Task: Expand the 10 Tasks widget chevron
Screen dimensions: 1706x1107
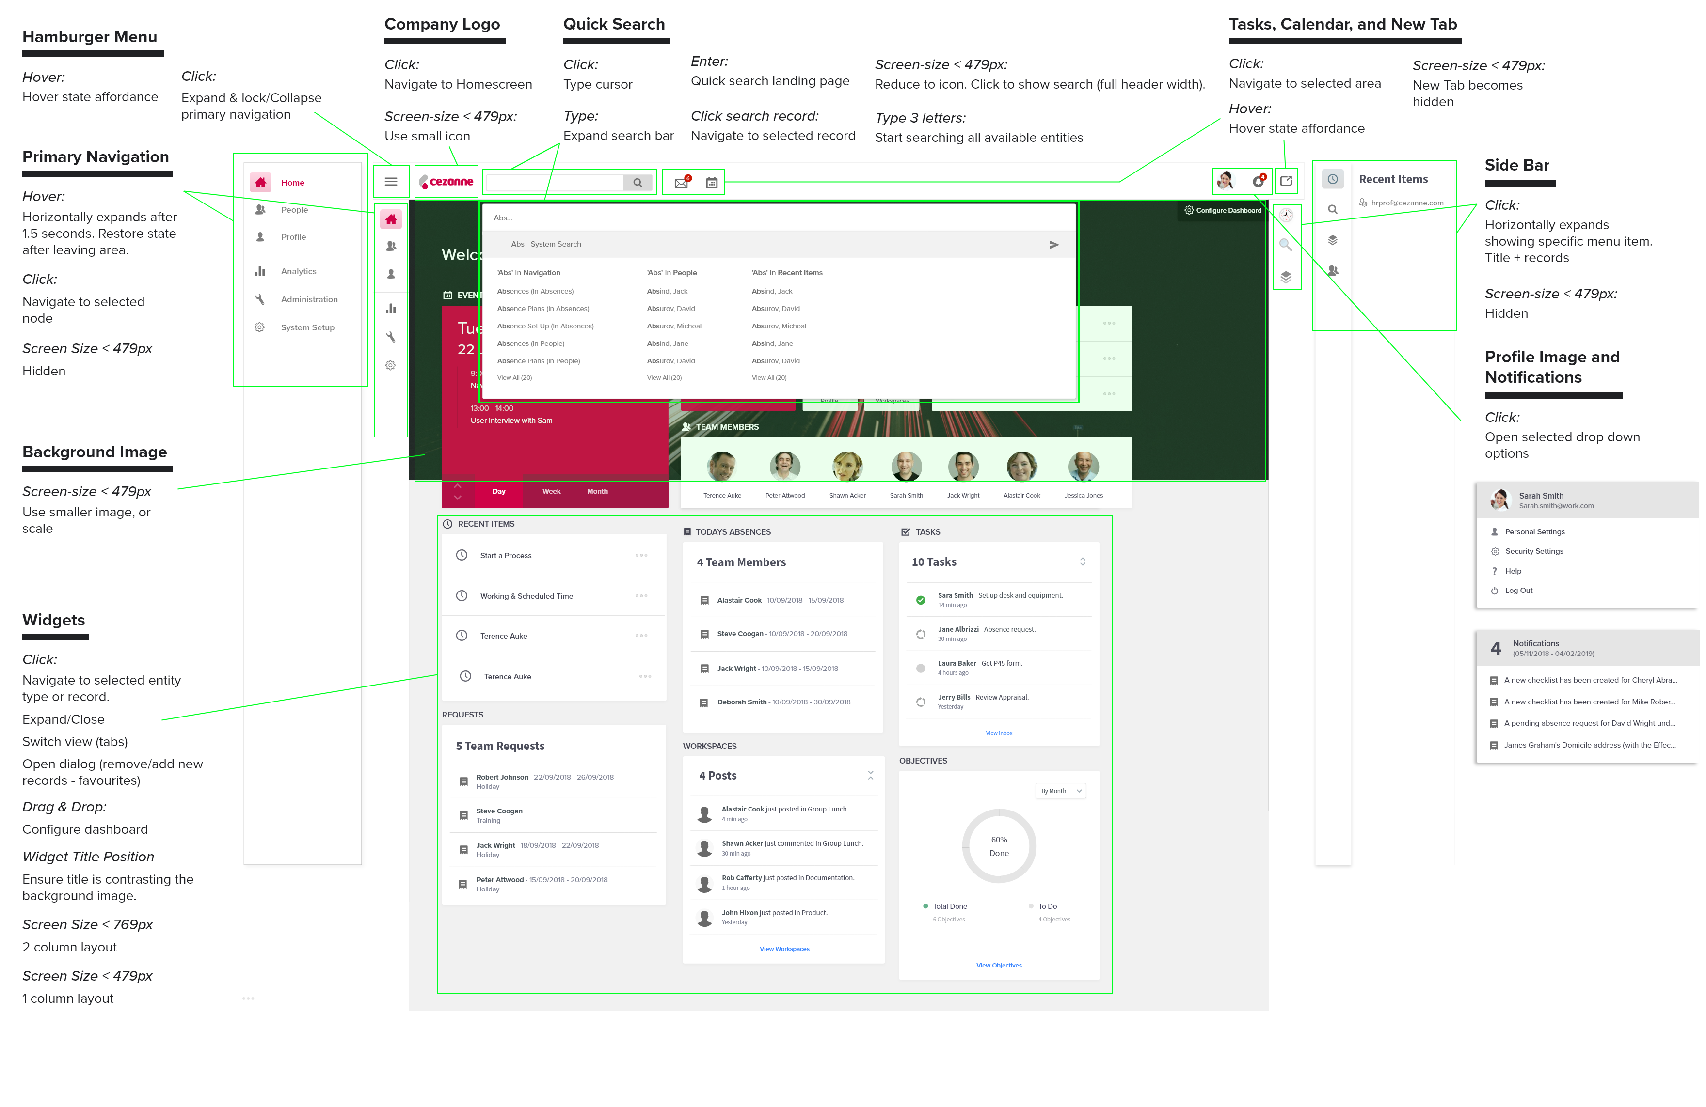Action: coord(1083,562)
